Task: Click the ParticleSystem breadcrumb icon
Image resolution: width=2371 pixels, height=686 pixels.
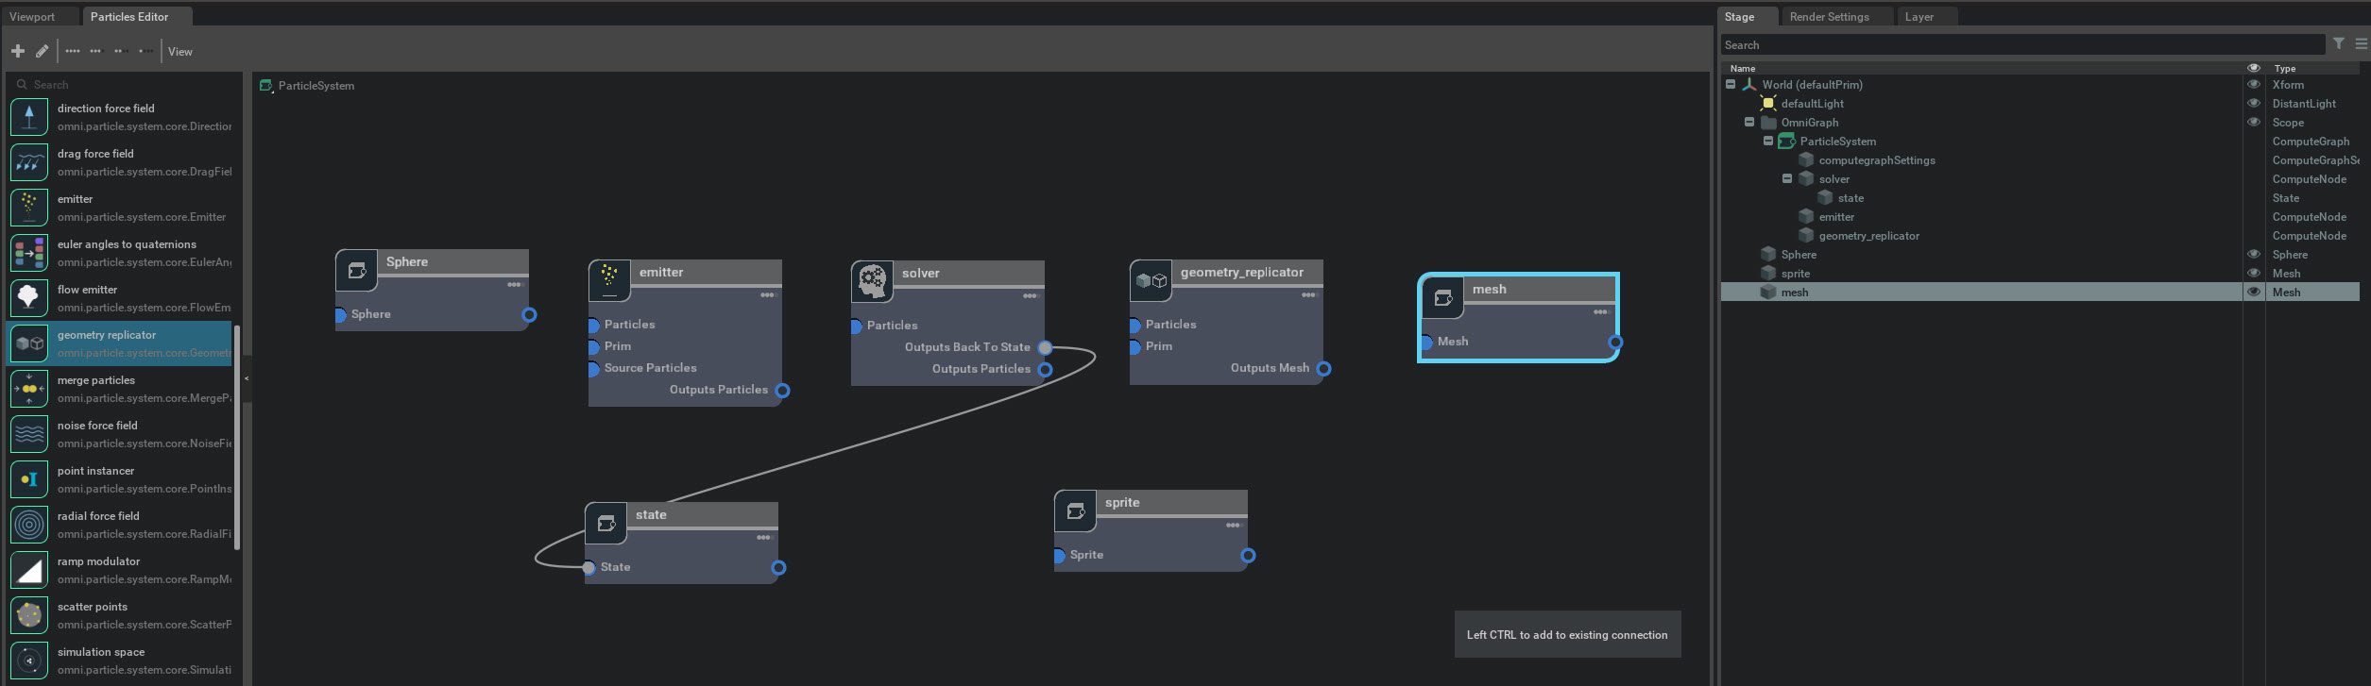Action: pos(266,86)
